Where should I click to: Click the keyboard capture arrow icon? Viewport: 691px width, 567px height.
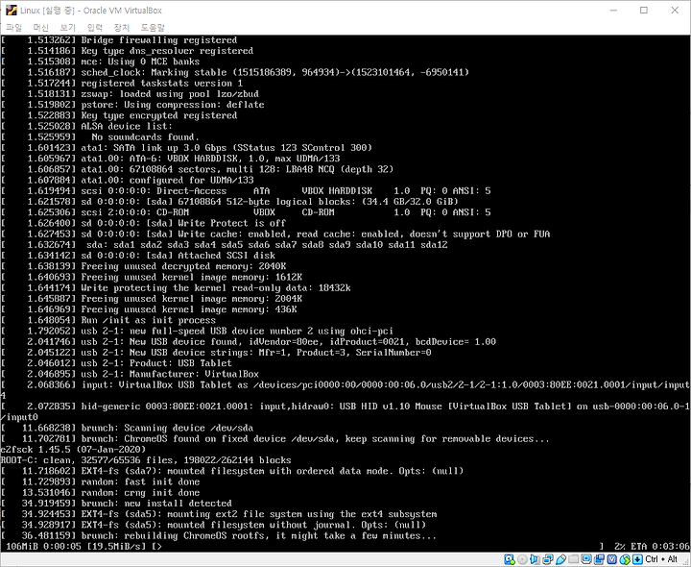[x=637, y=559]
